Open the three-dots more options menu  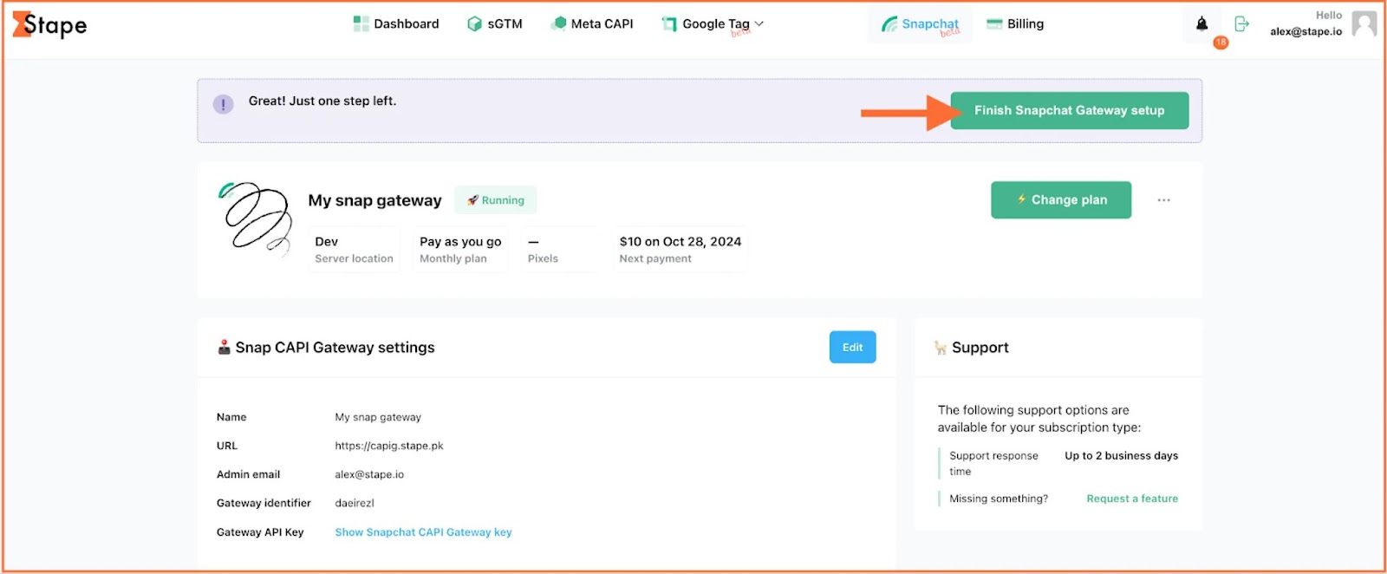tap(1163, 200)
